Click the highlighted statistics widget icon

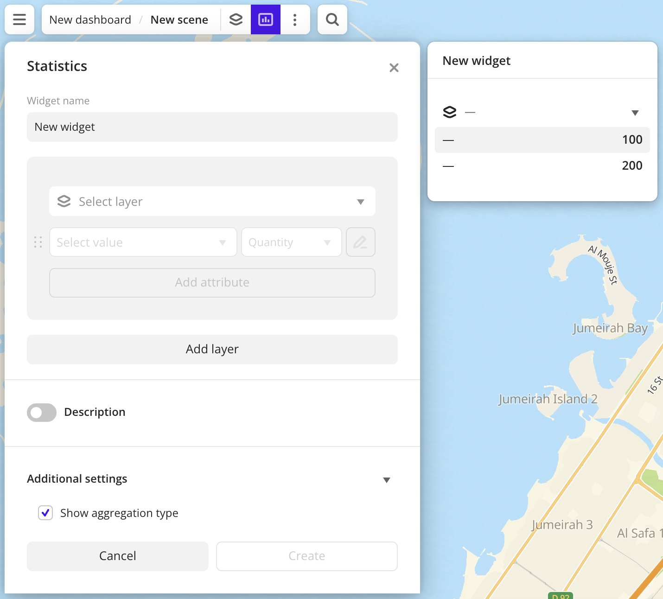265,19
